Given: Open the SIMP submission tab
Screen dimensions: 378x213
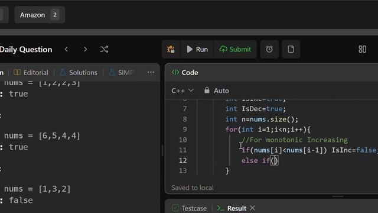Looking at the screenshot, I should [x=122, y=72].
